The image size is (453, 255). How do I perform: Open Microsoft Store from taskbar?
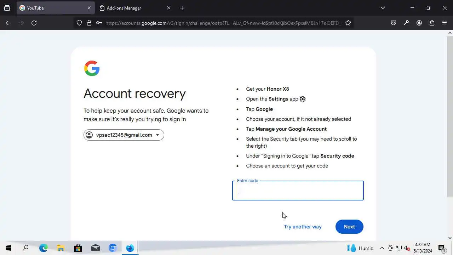(78, 248)
